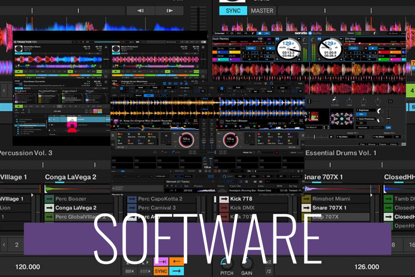Click the large PITCH knob in background Traktor
415x277 pixels.
227,263
